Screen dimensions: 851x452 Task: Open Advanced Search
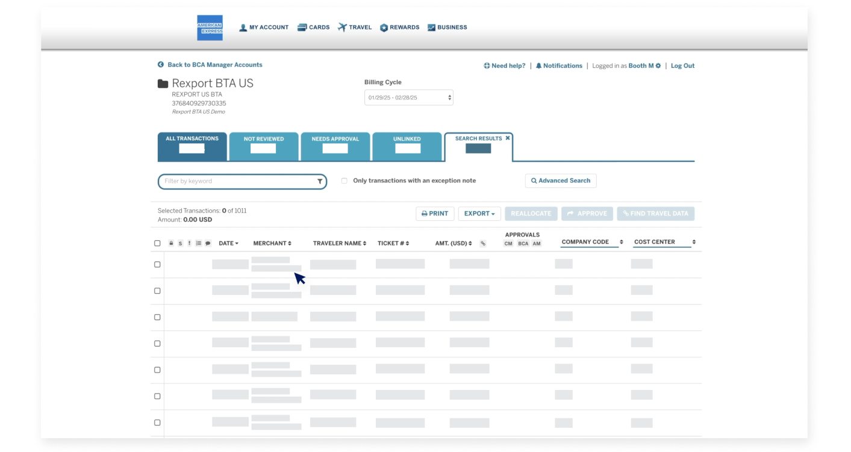point(560,181)
